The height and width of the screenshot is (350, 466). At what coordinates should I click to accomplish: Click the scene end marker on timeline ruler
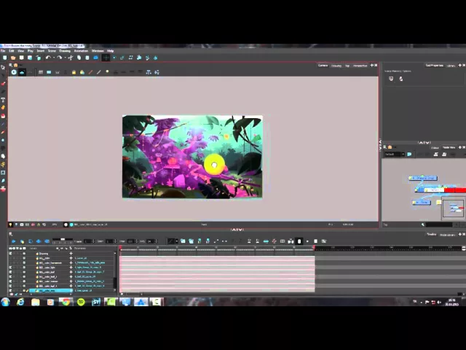click(x=314, y=248)
